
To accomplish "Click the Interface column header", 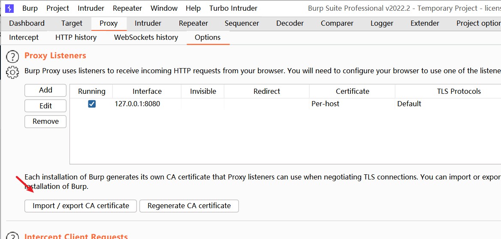I will point(147,91).
